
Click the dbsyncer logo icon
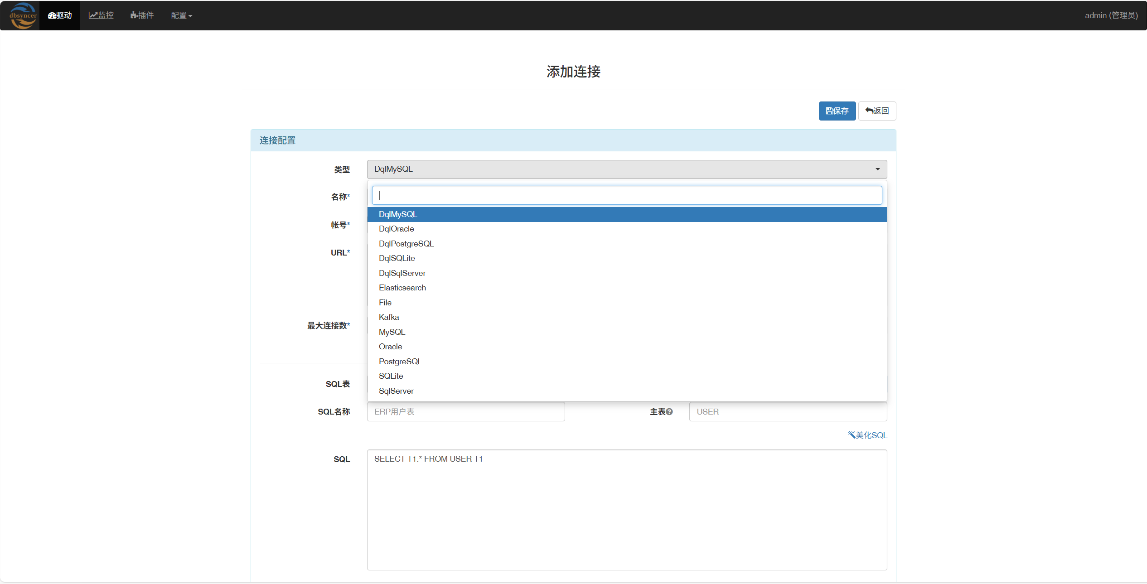pos(23,15)
